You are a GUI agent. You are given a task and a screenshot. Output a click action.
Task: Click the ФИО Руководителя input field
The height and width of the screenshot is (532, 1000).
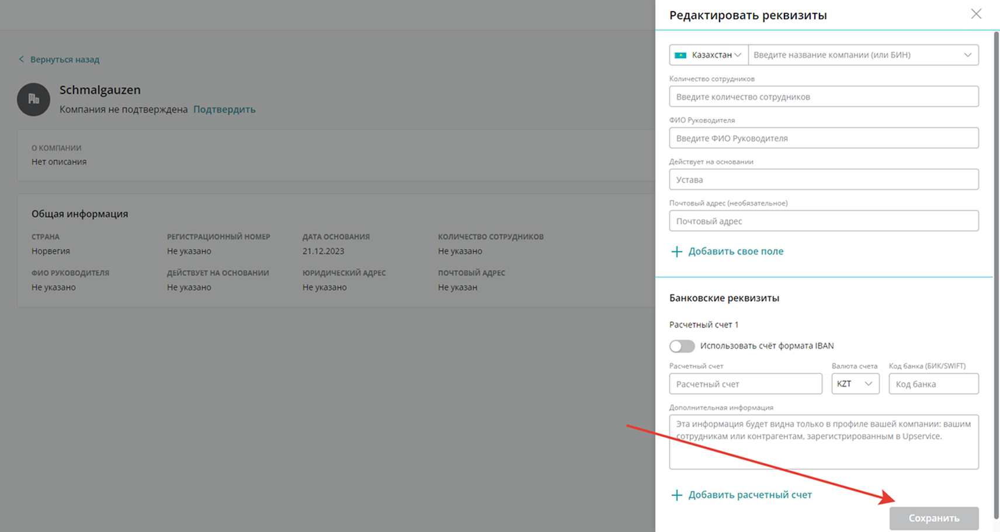(x=824, y=138)
